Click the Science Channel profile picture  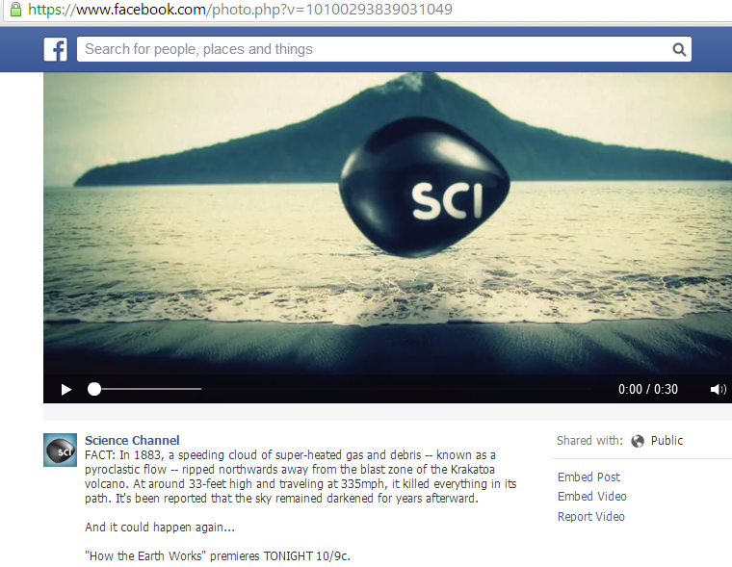point(61,450)
